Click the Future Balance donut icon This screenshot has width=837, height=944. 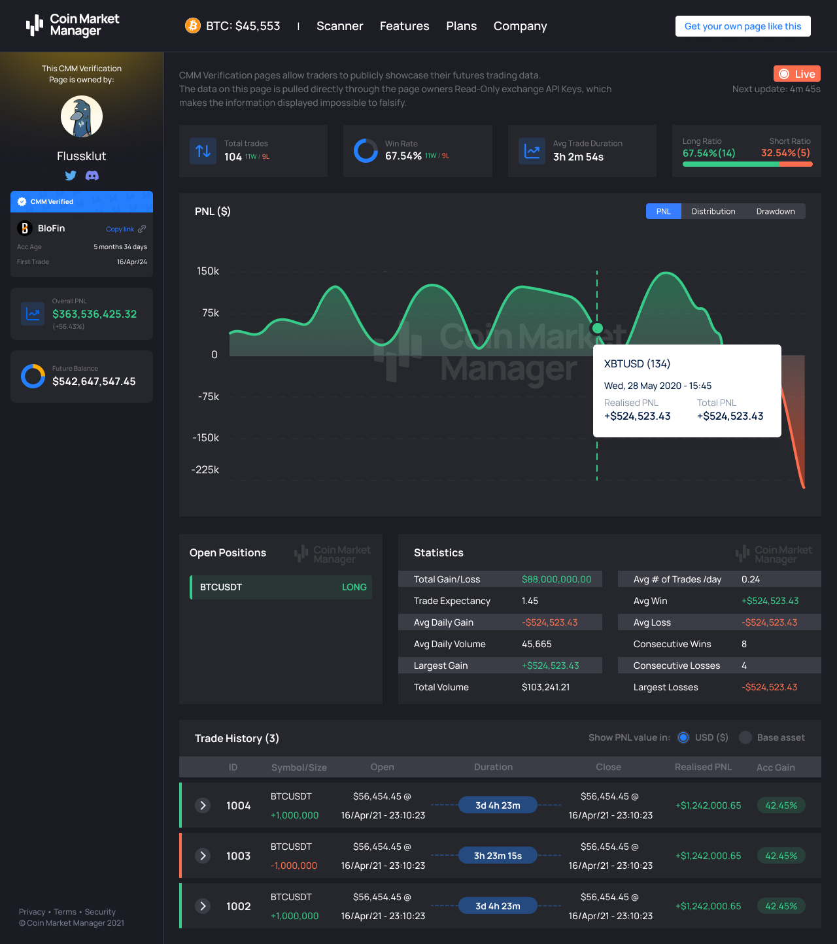[33, 377]
